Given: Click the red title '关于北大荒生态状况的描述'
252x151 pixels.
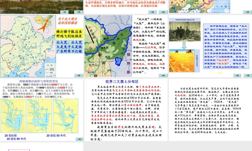Looking at the screenshot, I should [68, 21].
